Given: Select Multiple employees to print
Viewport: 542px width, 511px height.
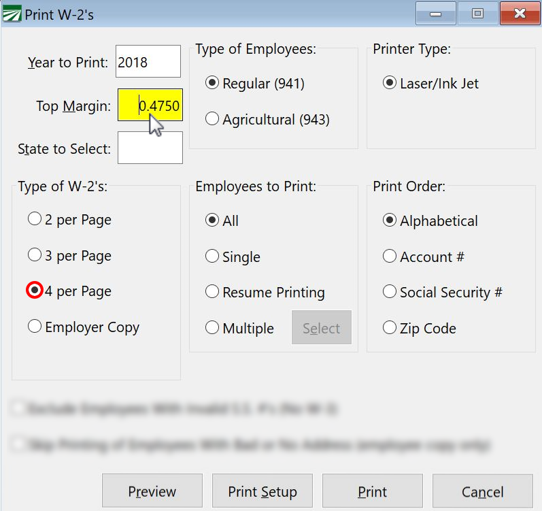Looking at the screenshot, I should point(212,328).
